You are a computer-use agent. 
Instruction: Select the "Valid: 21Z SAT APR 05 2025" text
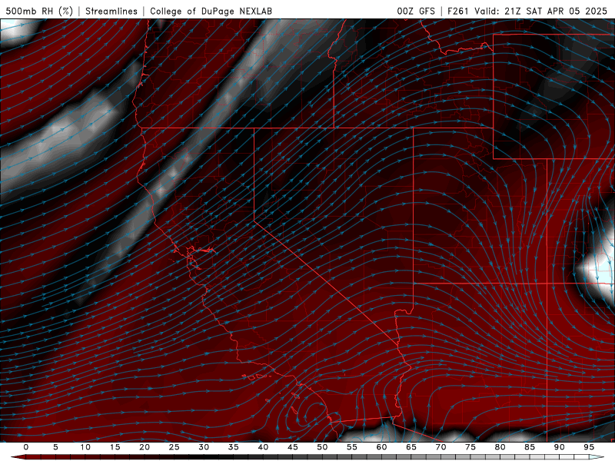[541, 12]
